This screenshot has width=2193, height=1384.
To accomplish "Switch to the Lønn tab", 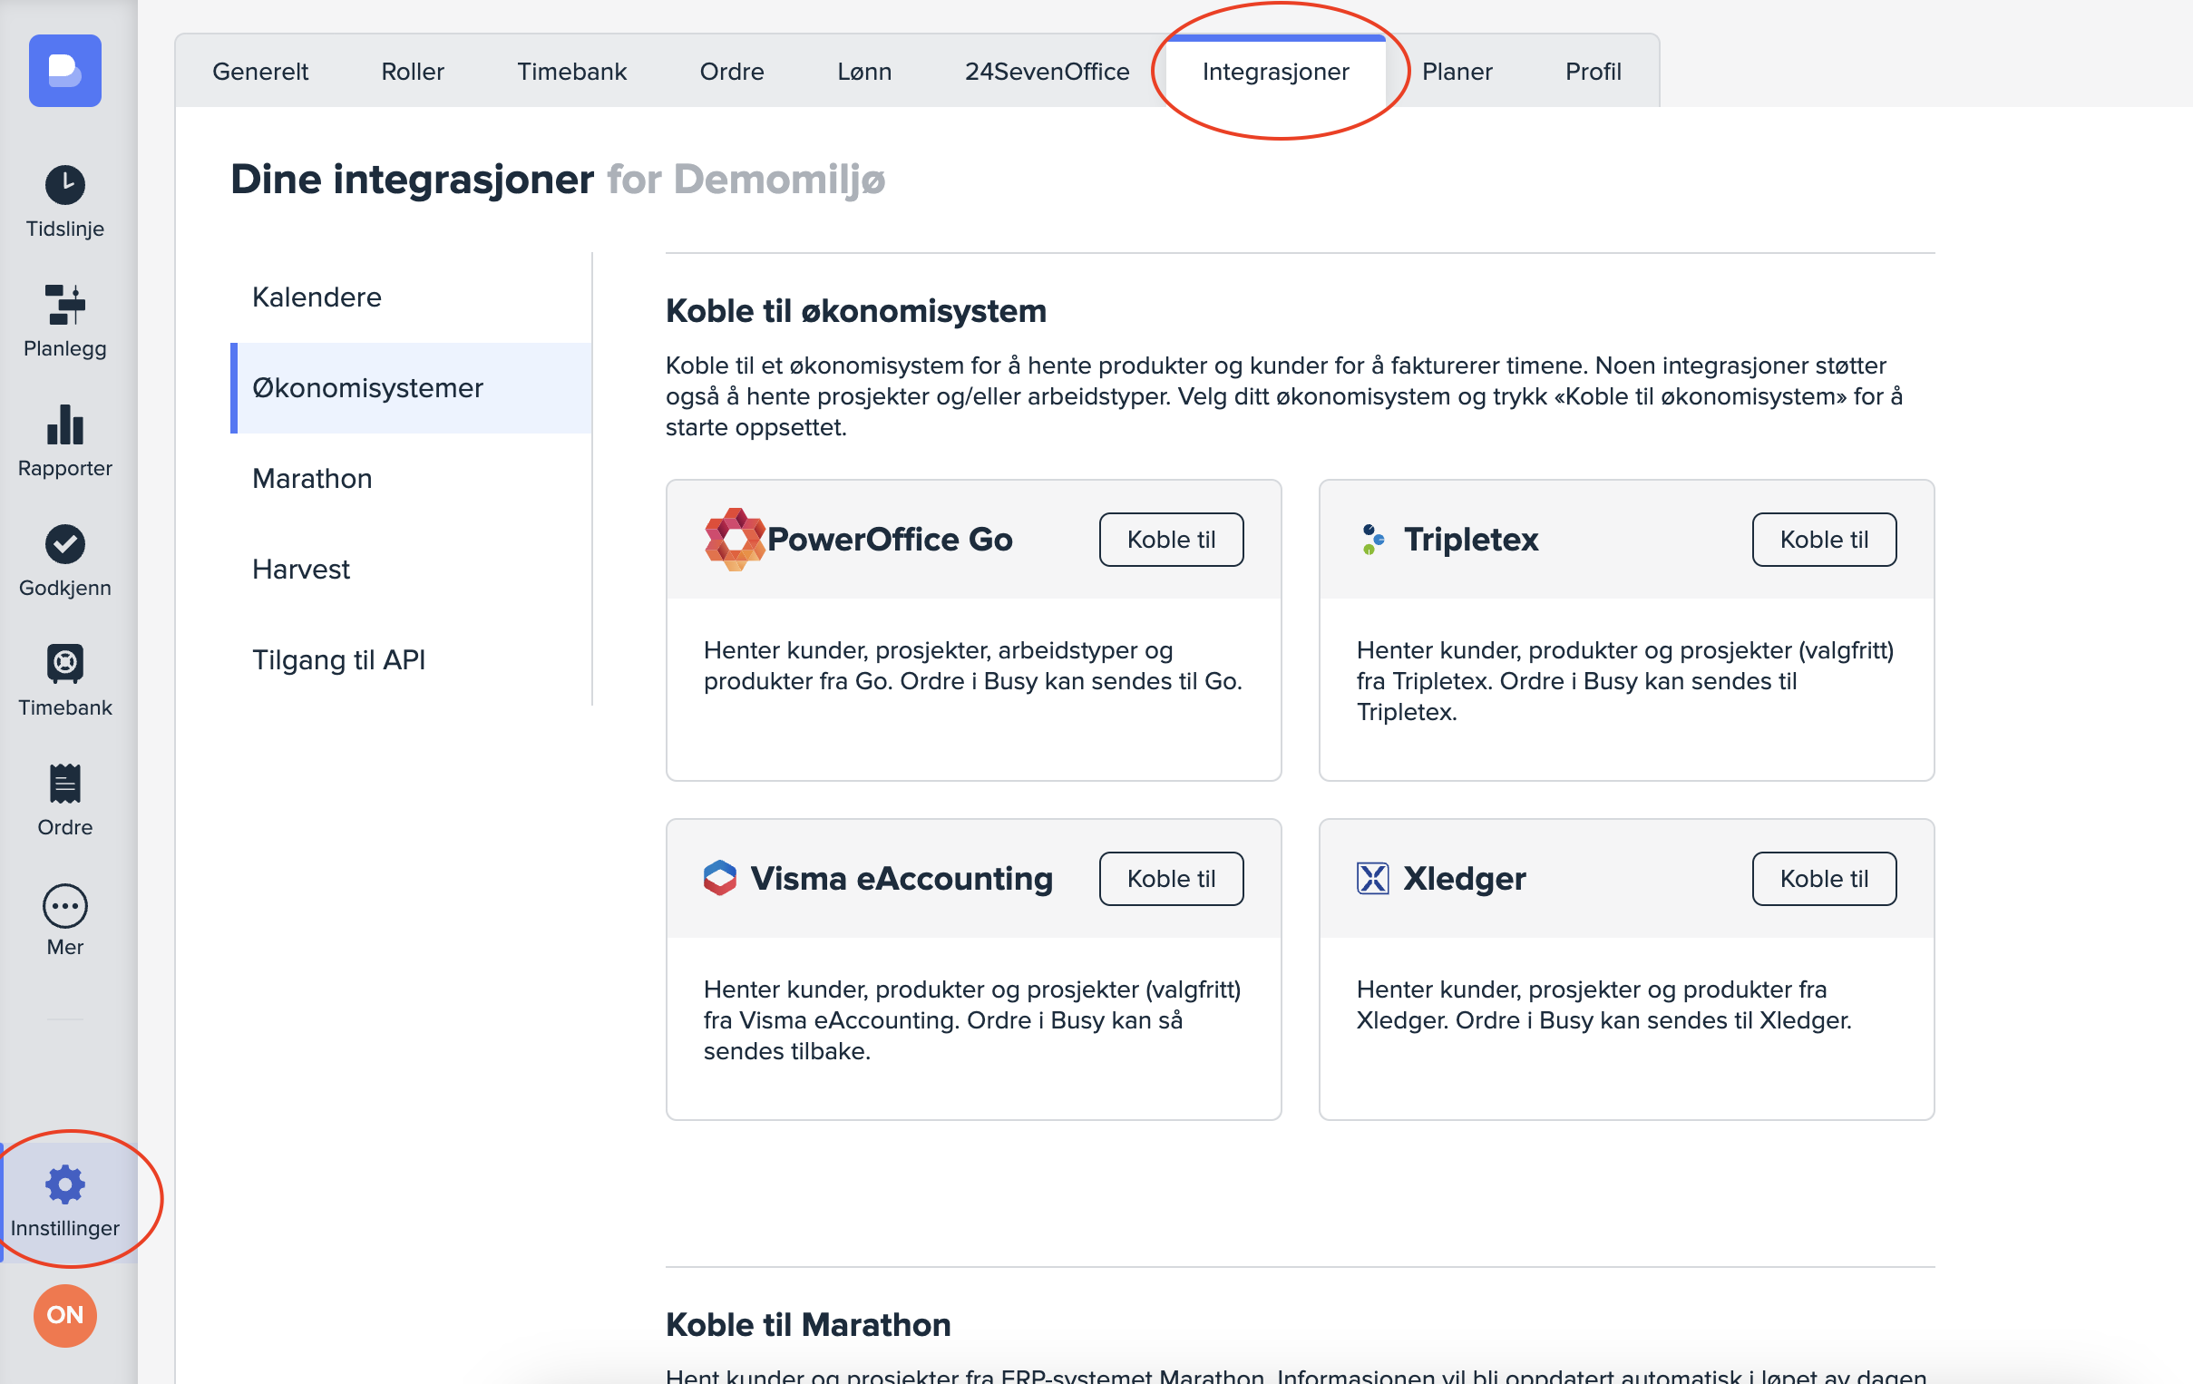I will point(863,71).
